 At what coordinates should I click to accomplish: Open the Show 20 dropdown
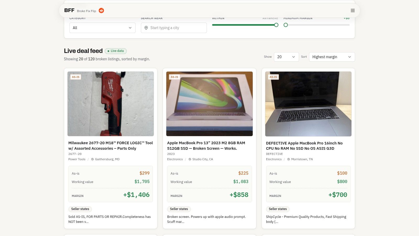pos(286,57)
